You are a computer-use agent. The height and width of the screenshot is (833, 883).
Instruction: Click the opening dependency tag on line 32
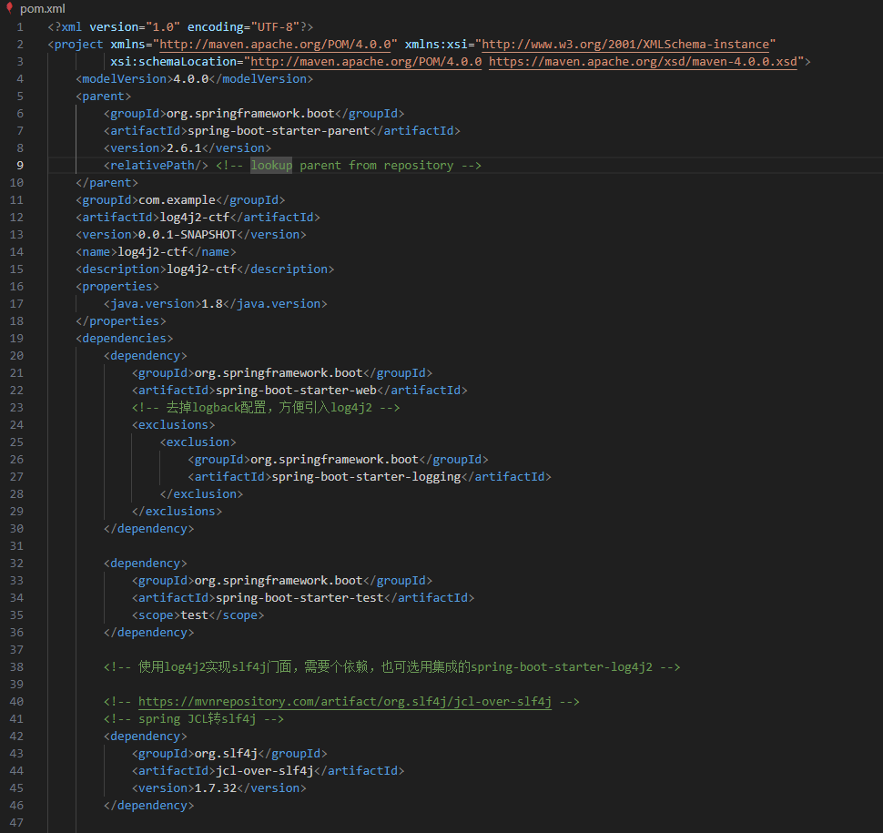(x=146, y=564)
